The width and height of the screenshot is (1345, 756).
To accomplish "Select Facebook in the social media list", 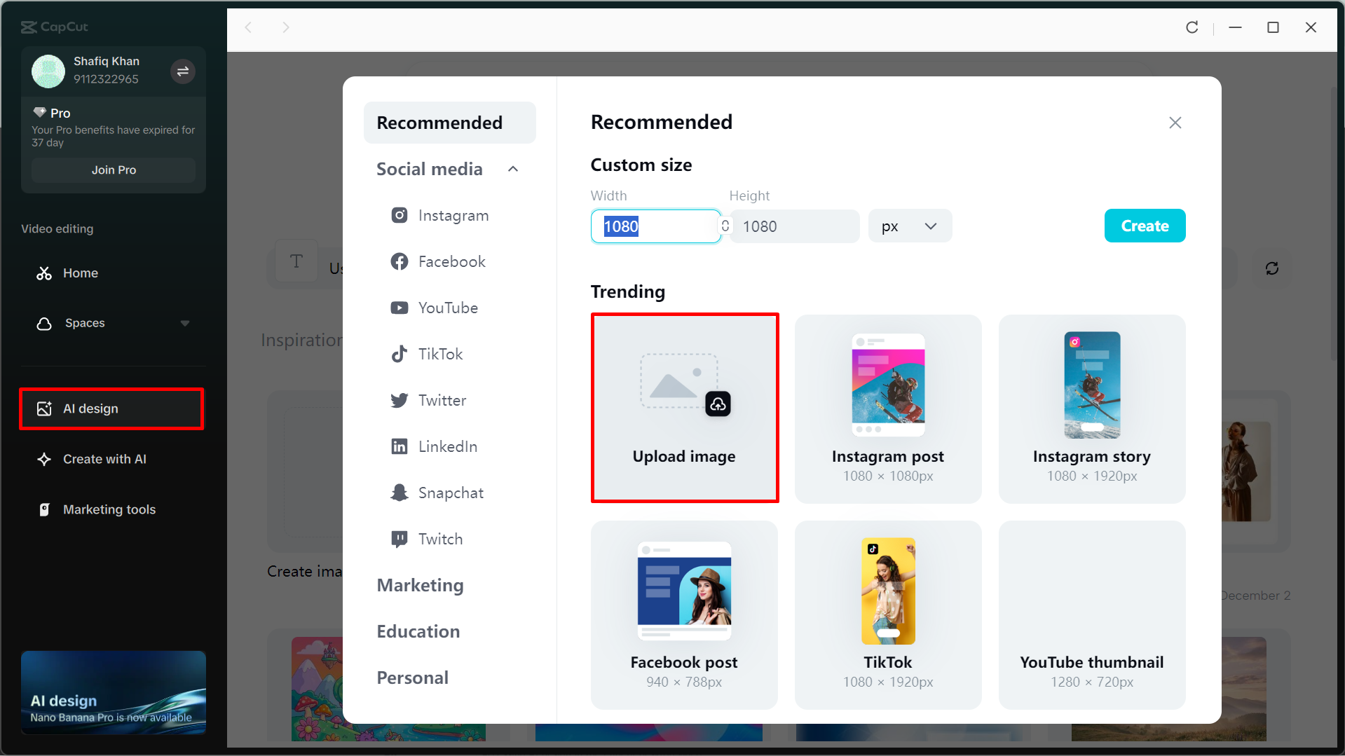I will [x=451, y=261].
